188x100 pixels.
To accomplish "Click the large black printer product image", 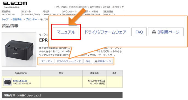I will [x=19, y=49].
